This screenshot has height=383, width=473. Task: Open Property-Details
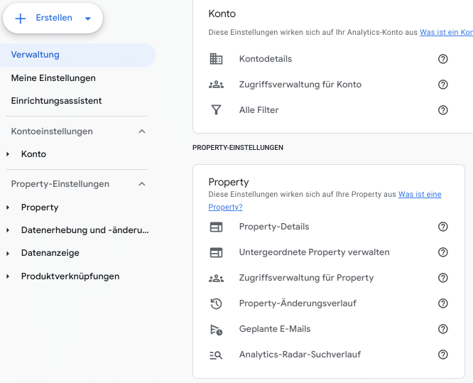[x=274, y=227]
